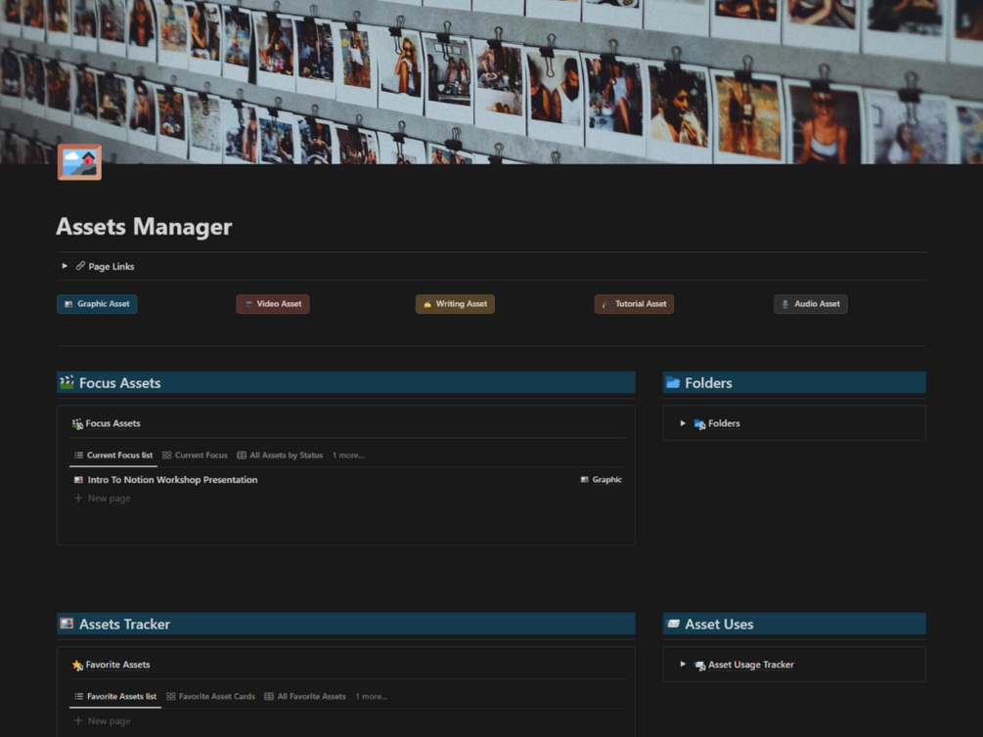
Task: Open the Audio Asset button
Action: pyautogui.click(x=811, y=304)
